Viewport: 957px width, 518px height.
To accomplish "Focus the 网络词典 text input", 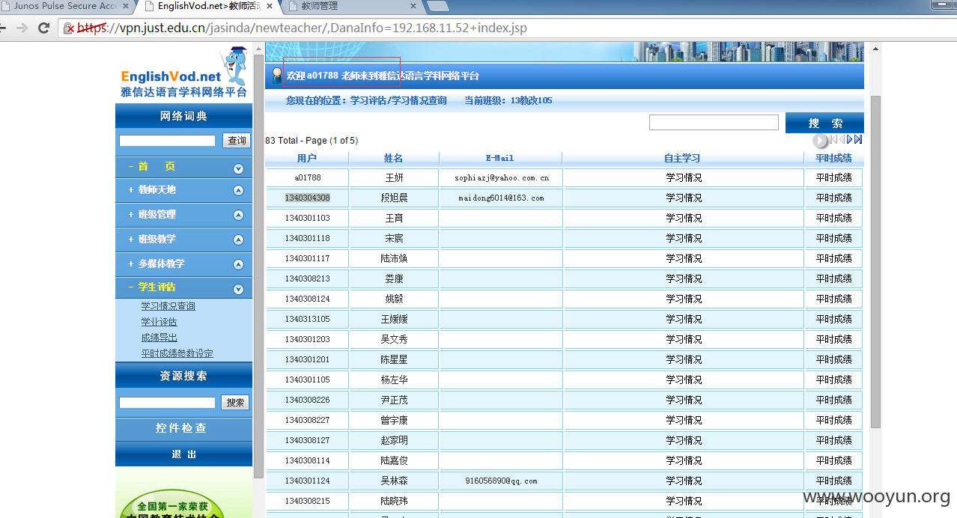I will pos(167,141).
